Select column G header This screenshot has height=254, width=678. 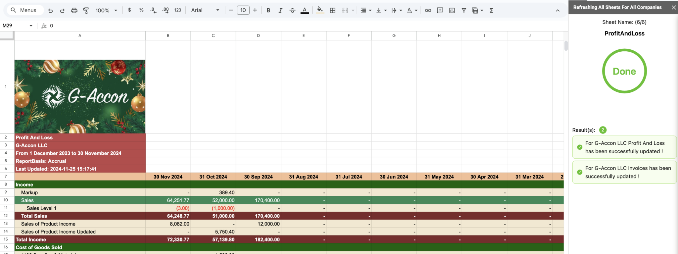[x=394, y=35]
